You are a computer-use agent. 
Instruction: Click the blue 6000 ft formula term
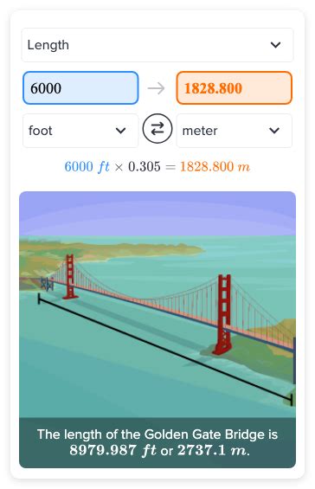(87, 166)
